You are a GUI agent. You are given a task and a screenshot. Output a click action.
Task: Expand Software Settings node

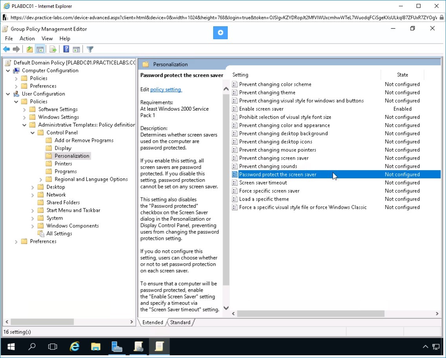(x=24, y=109)
